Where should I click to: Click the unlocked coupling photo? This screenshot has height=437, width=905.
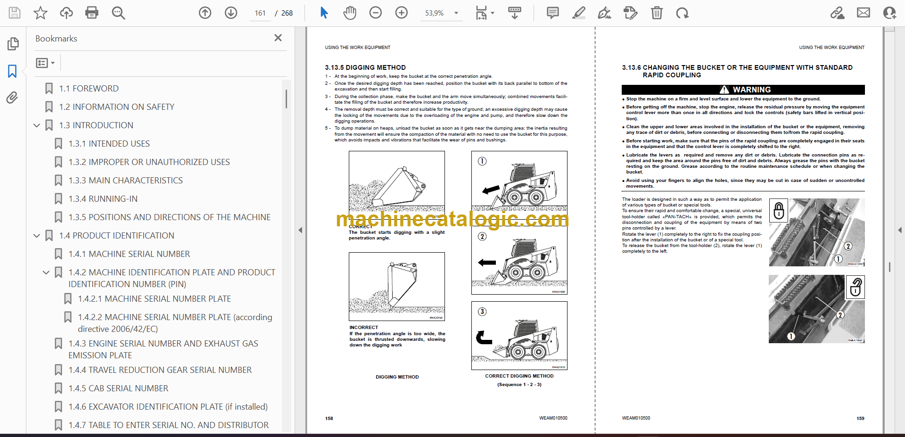[817, 309]
